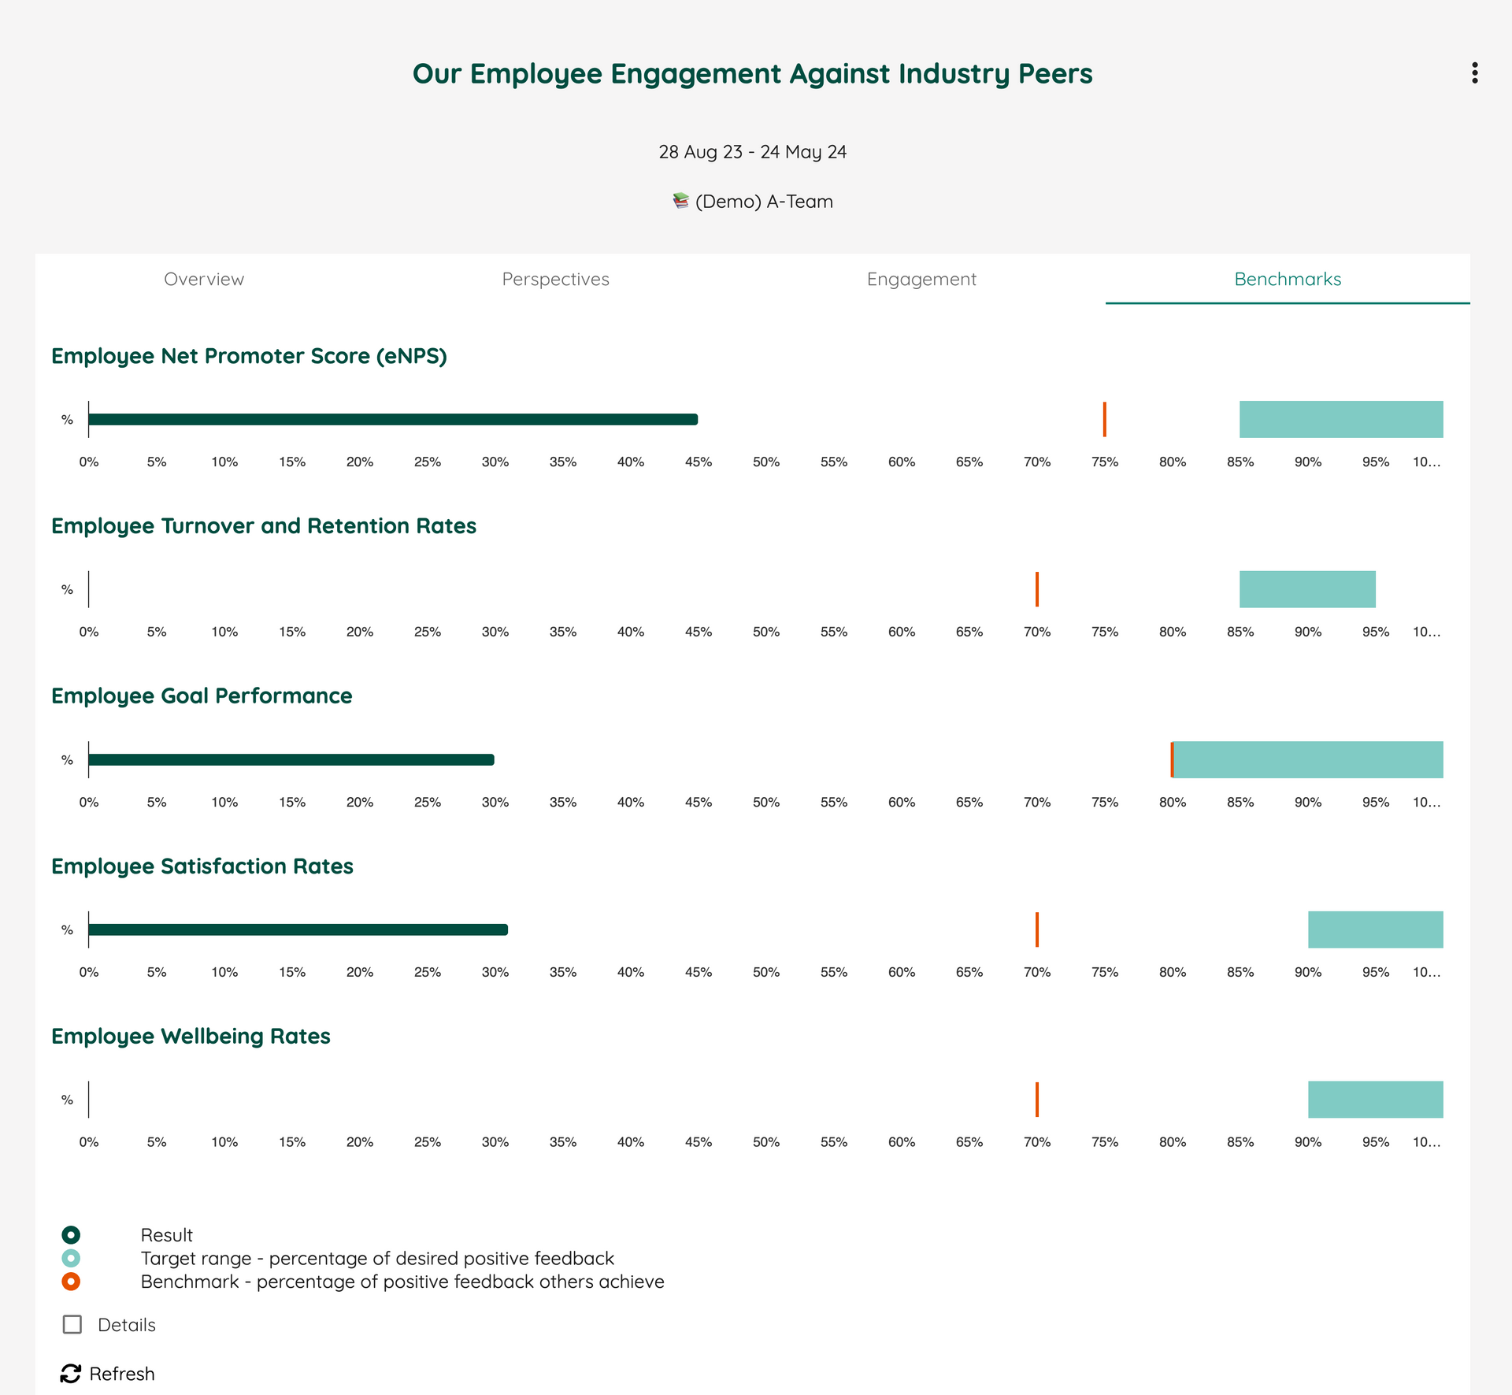Click the Goal Performance result bar
The image size is (1512, 1395).
click(x=291, y=759)
